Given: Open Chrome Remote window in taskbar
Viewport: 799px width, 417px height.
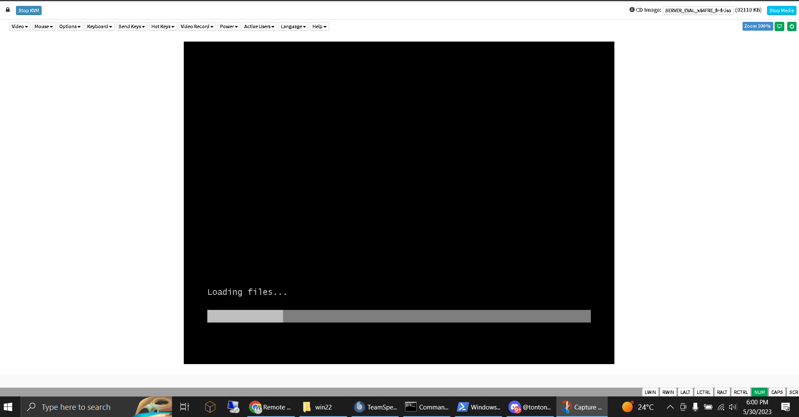Looking at the screenshot, I should click(x=270, y=407).
